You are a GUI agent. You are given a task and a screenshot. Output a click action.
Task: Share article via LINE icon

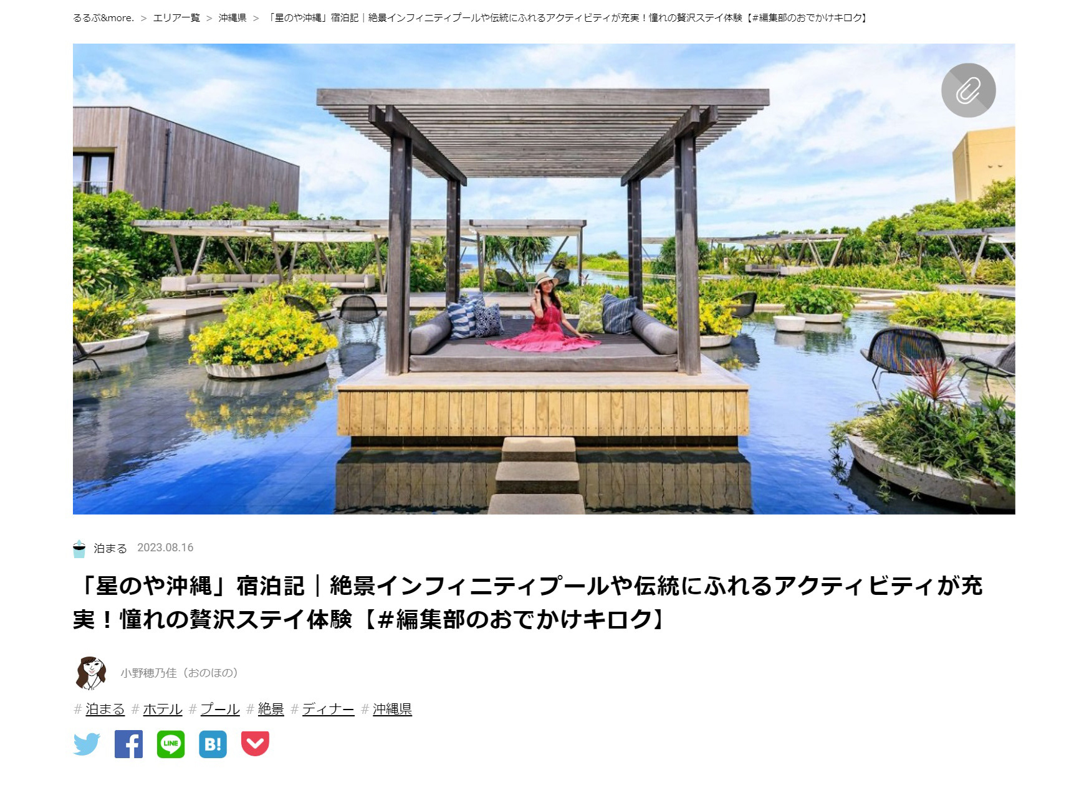click(171, 744)
